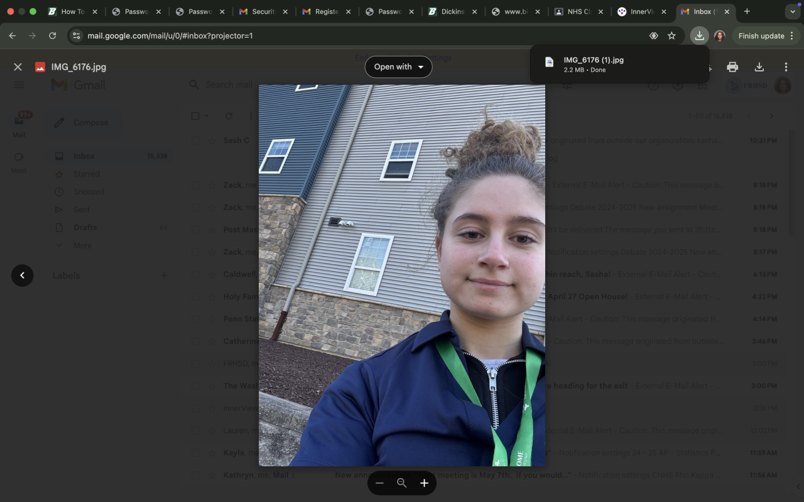Click the print icon in preview toolbar
Image resolution: width=804 pixels, height=502 pixels.
[732, 67]
